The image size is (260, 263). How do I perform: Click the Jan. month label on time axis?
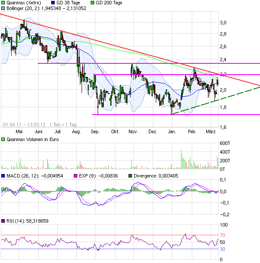172,131
